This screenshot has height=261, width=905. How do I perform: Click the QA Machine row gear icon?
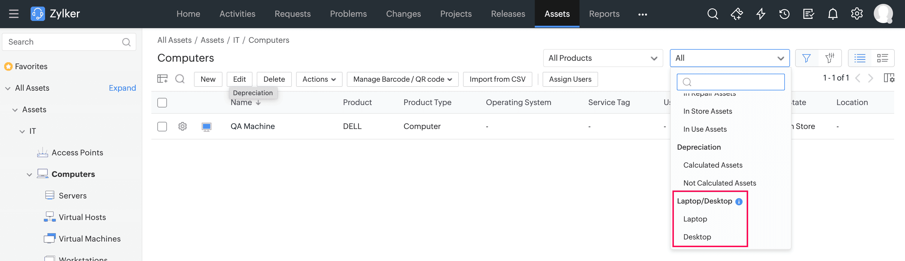pyautogui.click(x=182, y=126)
